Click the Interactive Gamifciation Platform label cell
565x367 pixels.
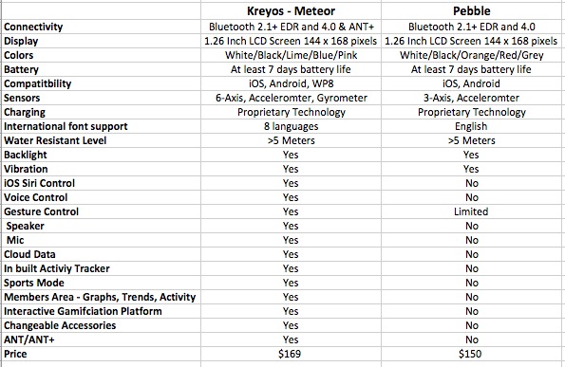(x=102, y=311)
